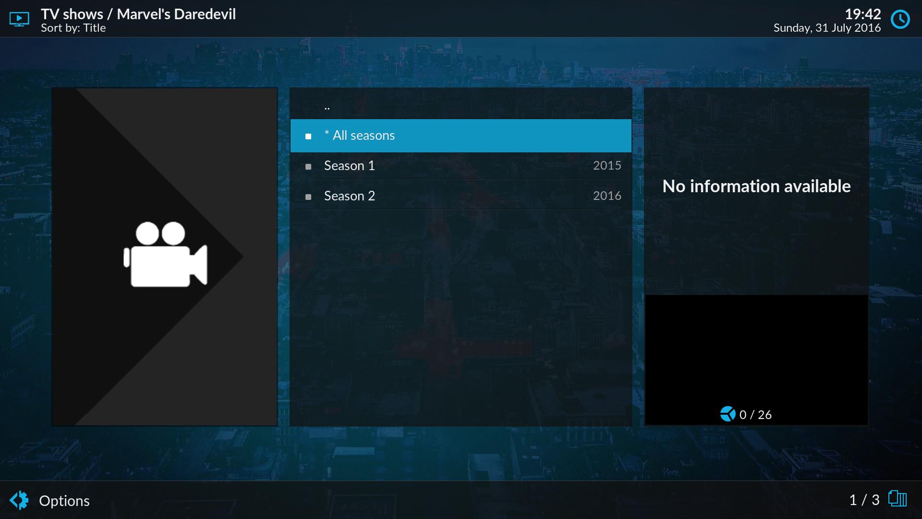Click the 2016 year label for Season 2
This screenshot has height=519, width=922.
[x=607, y=196]
